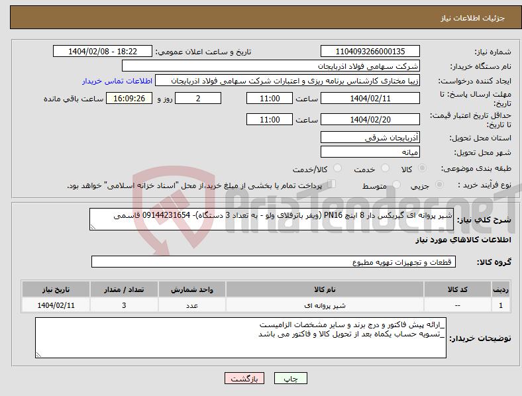Viewport: 522px width, 396px height.
Task: Click the جزئیات اطلاعات نیاز page title
Action: 473,18
